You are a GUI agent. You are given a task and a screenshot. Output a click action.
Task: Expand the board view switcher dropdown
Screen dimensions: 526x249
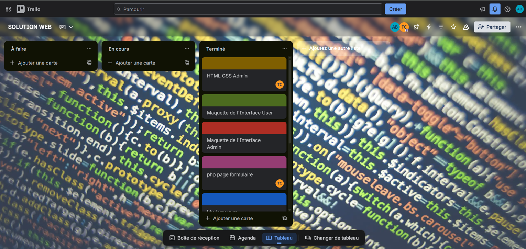click(x=66, y=27)
